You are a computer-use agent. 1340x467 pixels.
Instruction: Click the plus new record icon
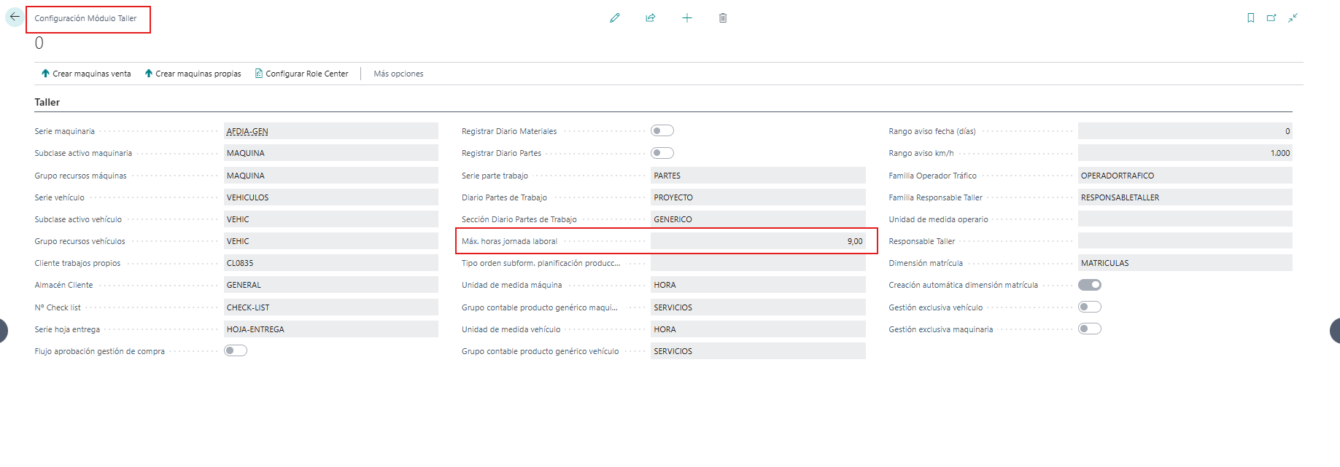(x=687, y=17)
